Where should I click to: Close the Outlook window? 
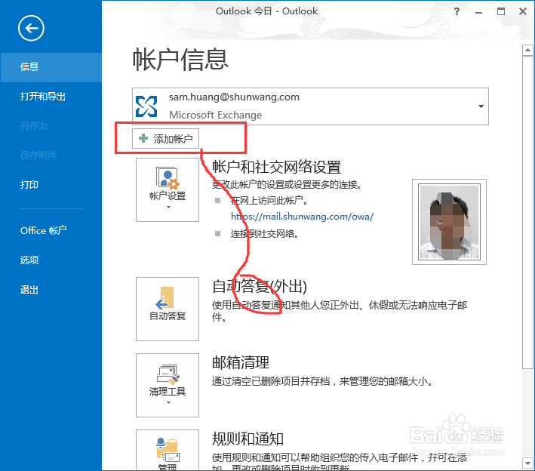click(523, 11)
